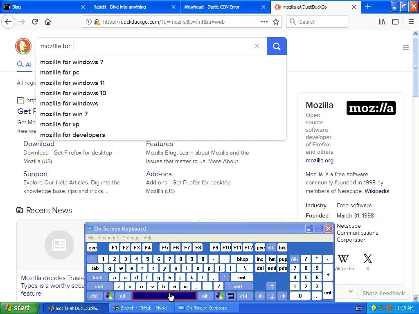
Task: Bookmark this page with the star icon
Action: pos(276,22)
